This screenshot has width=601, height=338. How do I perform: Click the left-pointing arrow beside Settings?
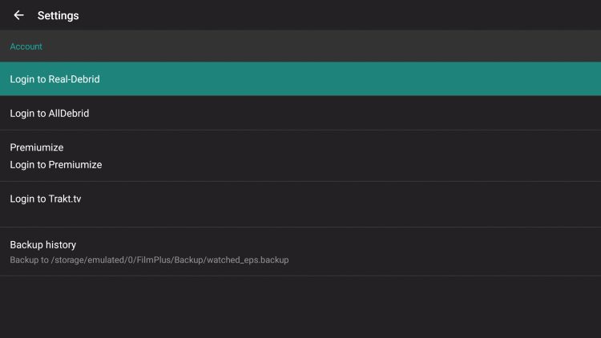(x=18, y=15)
